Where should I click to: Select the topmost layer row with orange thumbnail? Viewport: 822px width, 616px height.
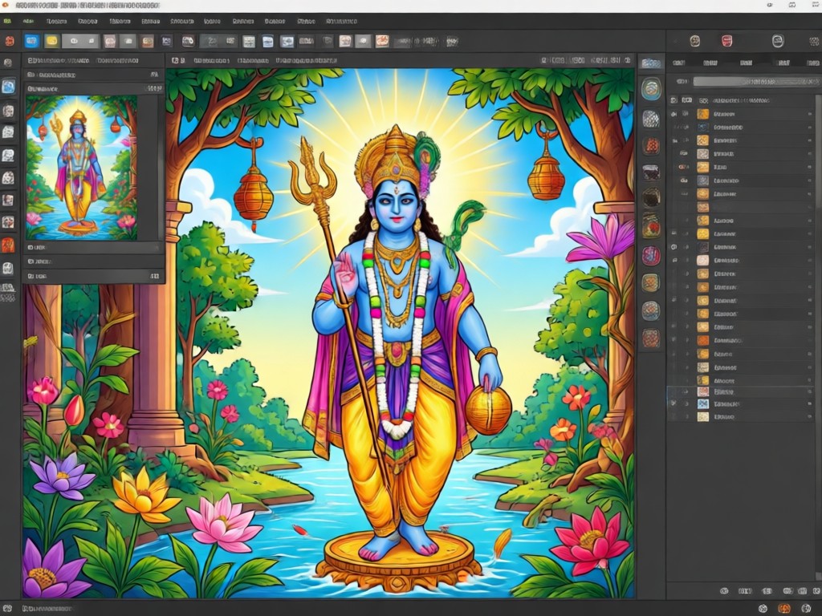pyautogui.click(x=740, y=114)
